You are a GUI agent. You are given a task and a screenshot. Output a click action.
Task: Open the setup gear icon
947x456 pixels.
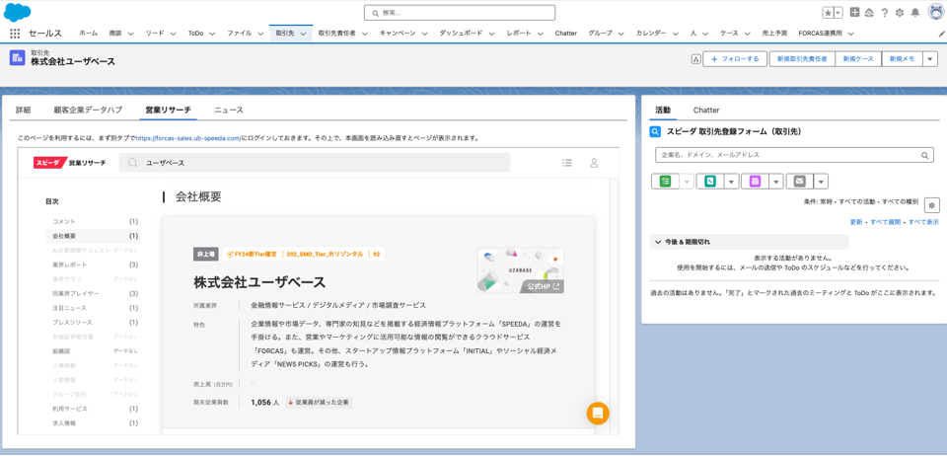click(900, 13)
